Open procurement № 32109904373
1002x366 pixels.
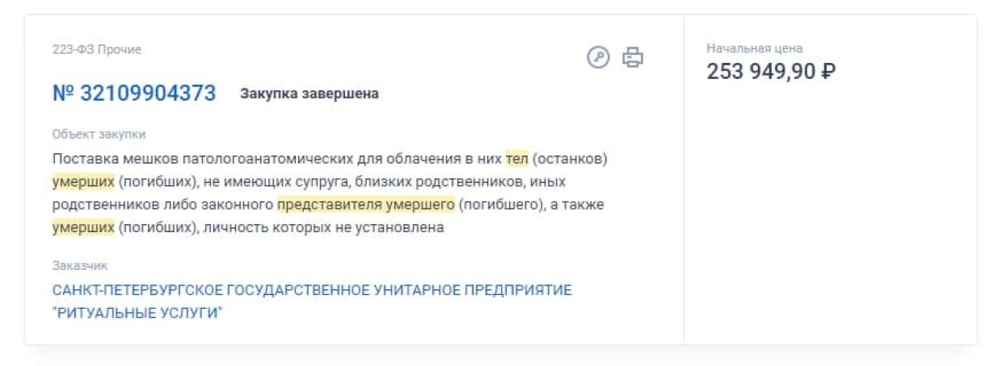coord(134,94)
